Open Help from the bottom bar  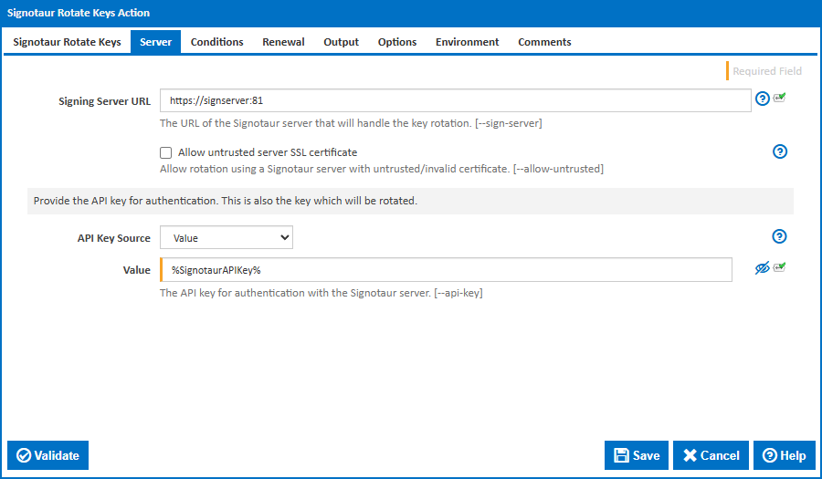[x=785, y=455]
